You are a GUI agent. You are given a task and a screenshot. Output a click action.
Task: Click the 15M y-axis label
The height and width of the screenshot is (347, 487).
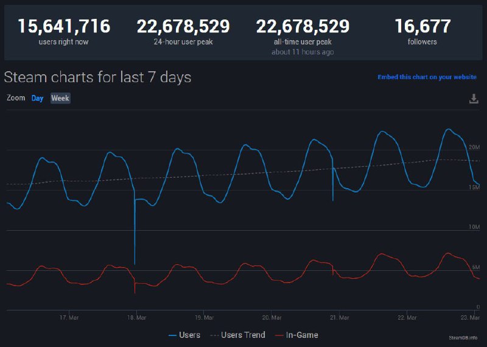(474, 187)
